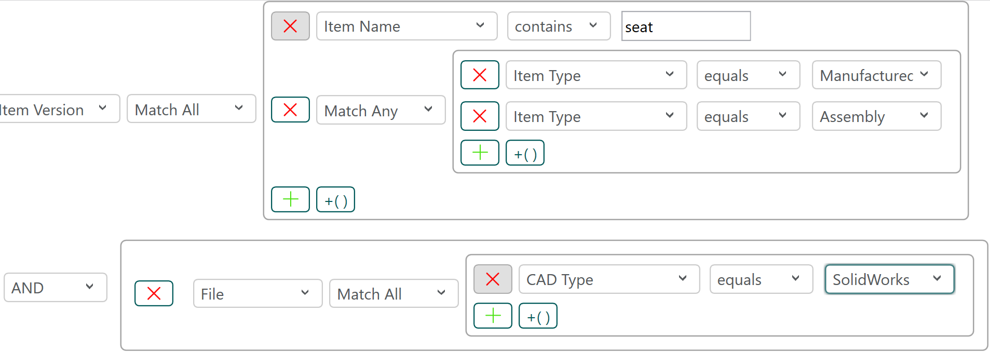Add a nested group under CAD Type row
The height and width of the screenshot is (352, 990).
click(538, 316)
